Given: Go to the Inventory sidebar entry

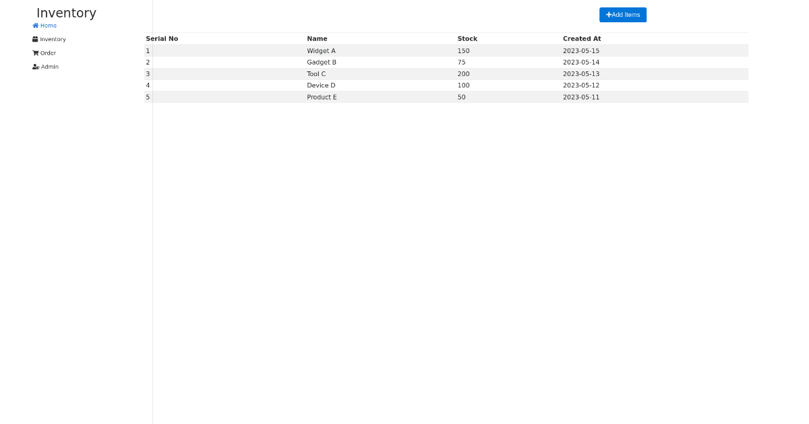Looking at the screenshot, I should click(53, 39).
